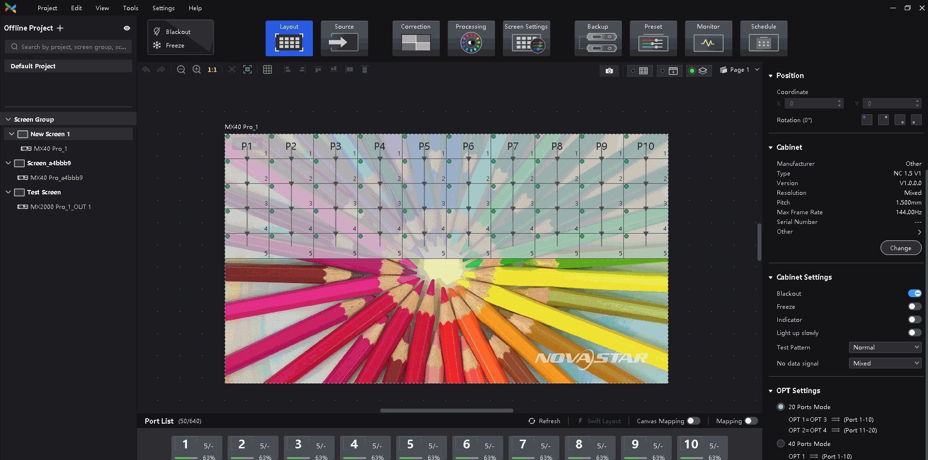The image size is (928, 460).
Task: Collapse the Cabinet Settings section
Action: (x=771, y=277)
